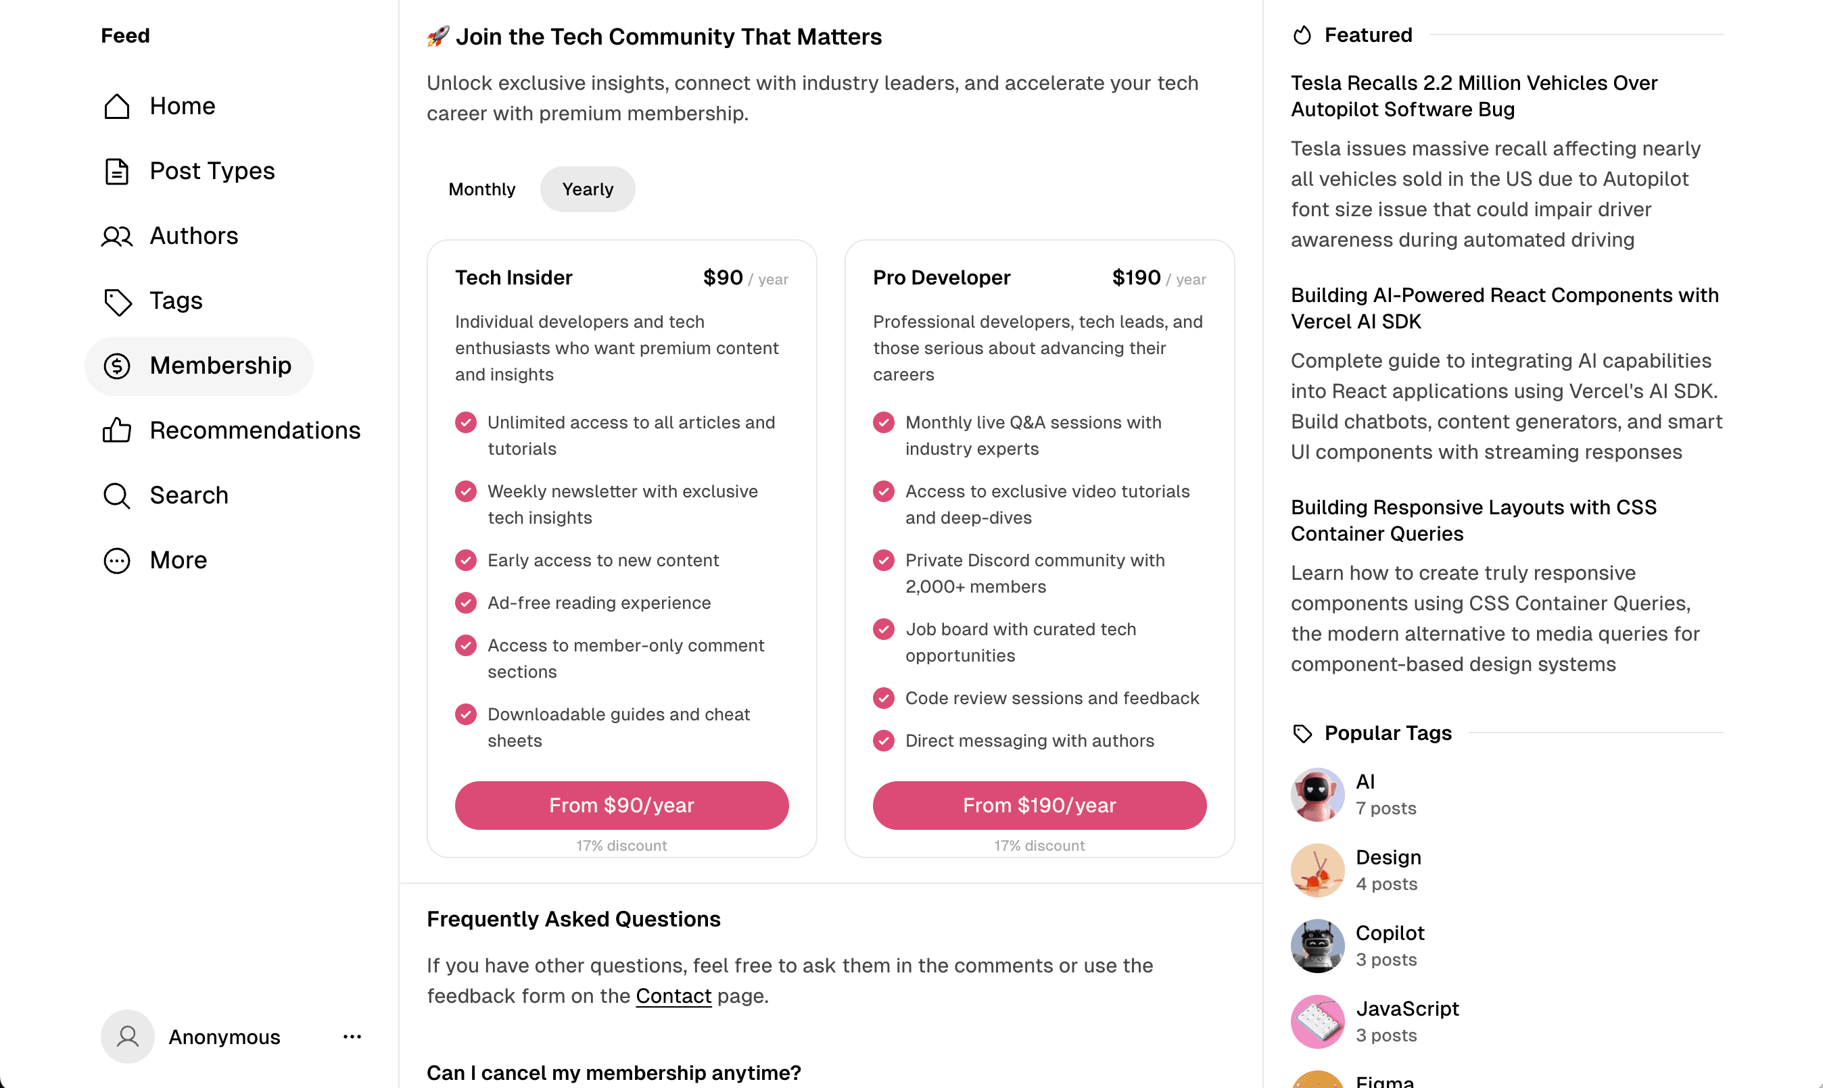Expand the question about canceling membership
Image resolution: width=1823 pixels, height=1088 pixels.
point(613,1072)
